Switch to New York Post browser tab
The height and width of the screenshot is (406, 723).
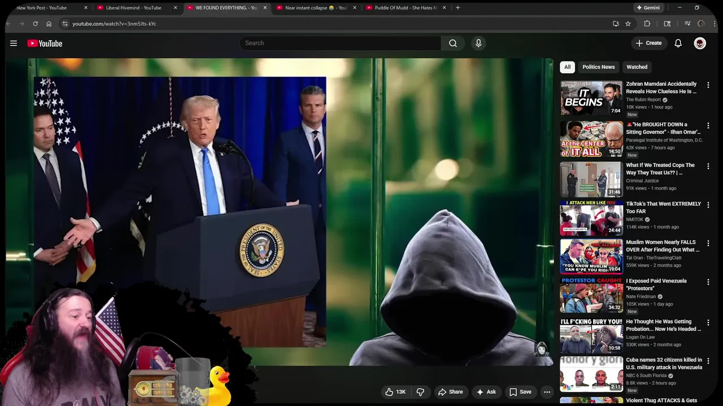pos(41,8)
